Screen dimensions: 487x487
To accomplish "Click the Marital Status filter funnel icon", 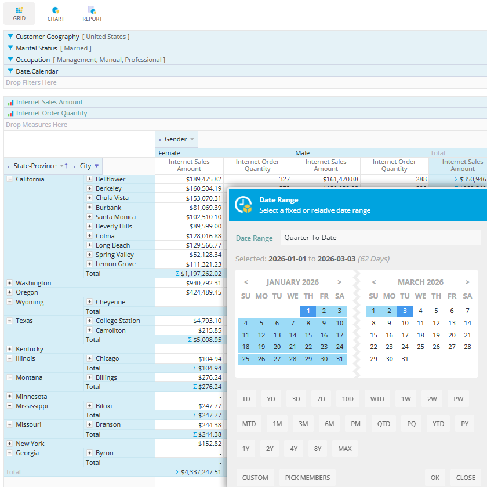I will pyautogui.click(x=10, y=48).
